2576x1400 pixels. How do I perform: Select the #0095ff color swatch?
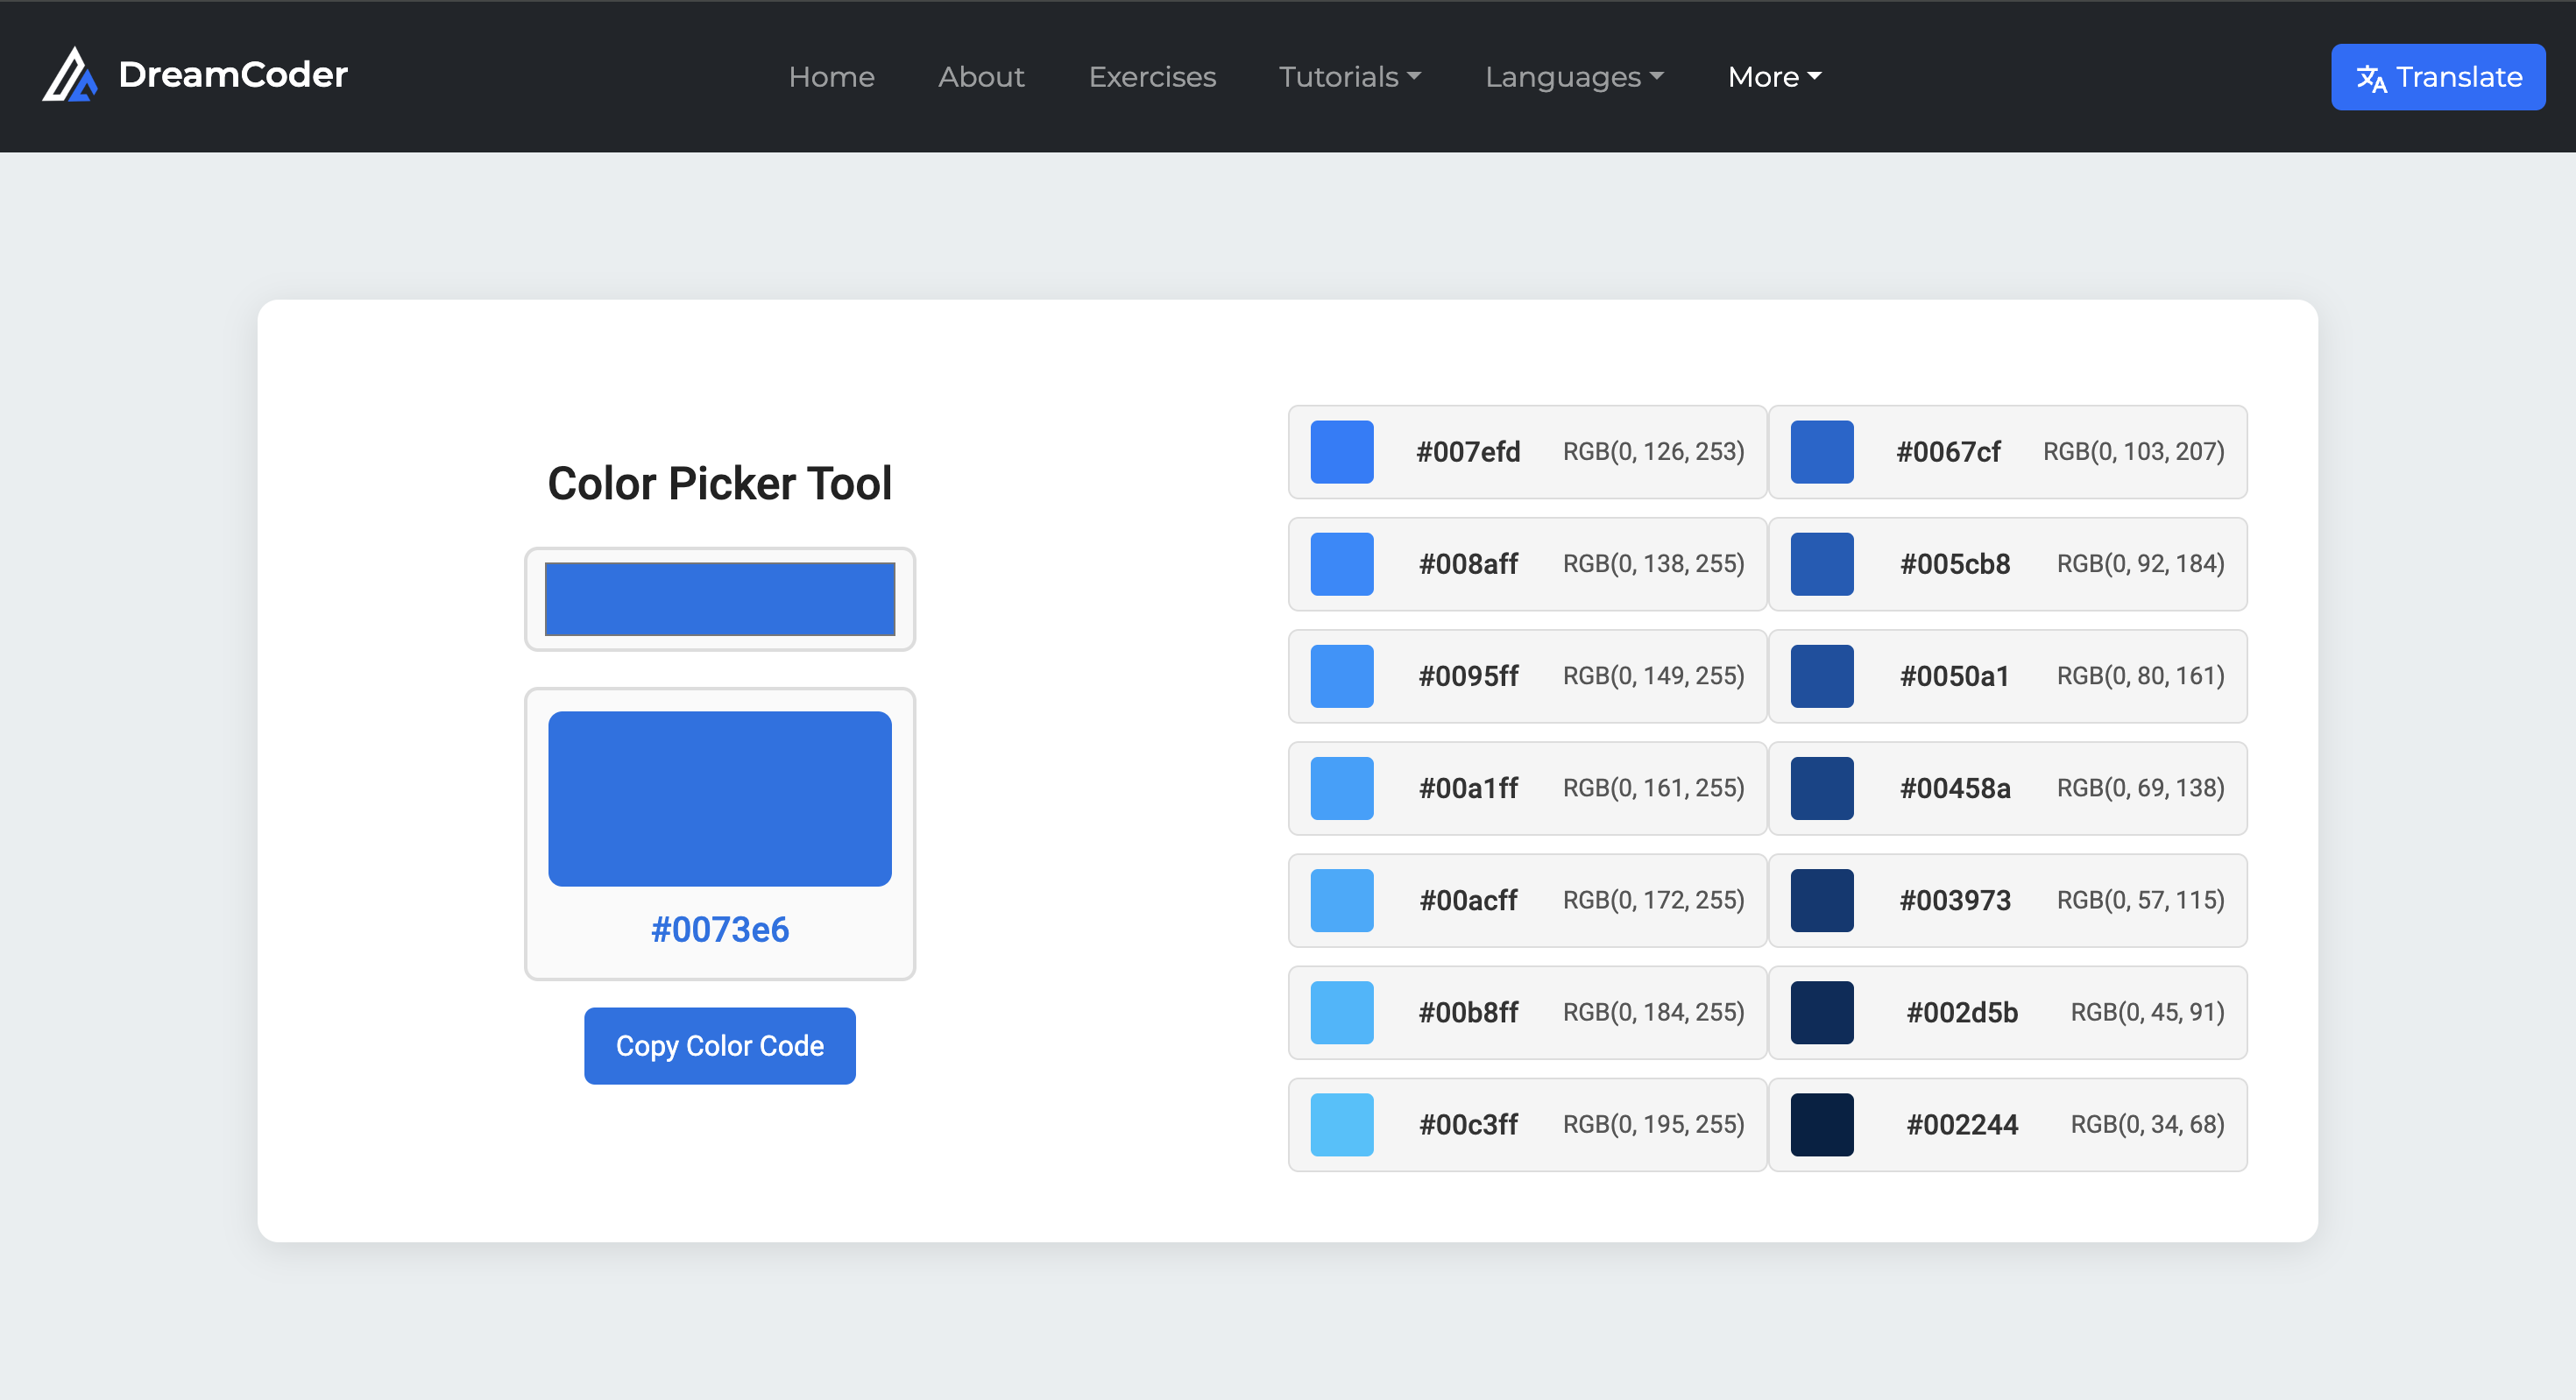(1342, 676)
